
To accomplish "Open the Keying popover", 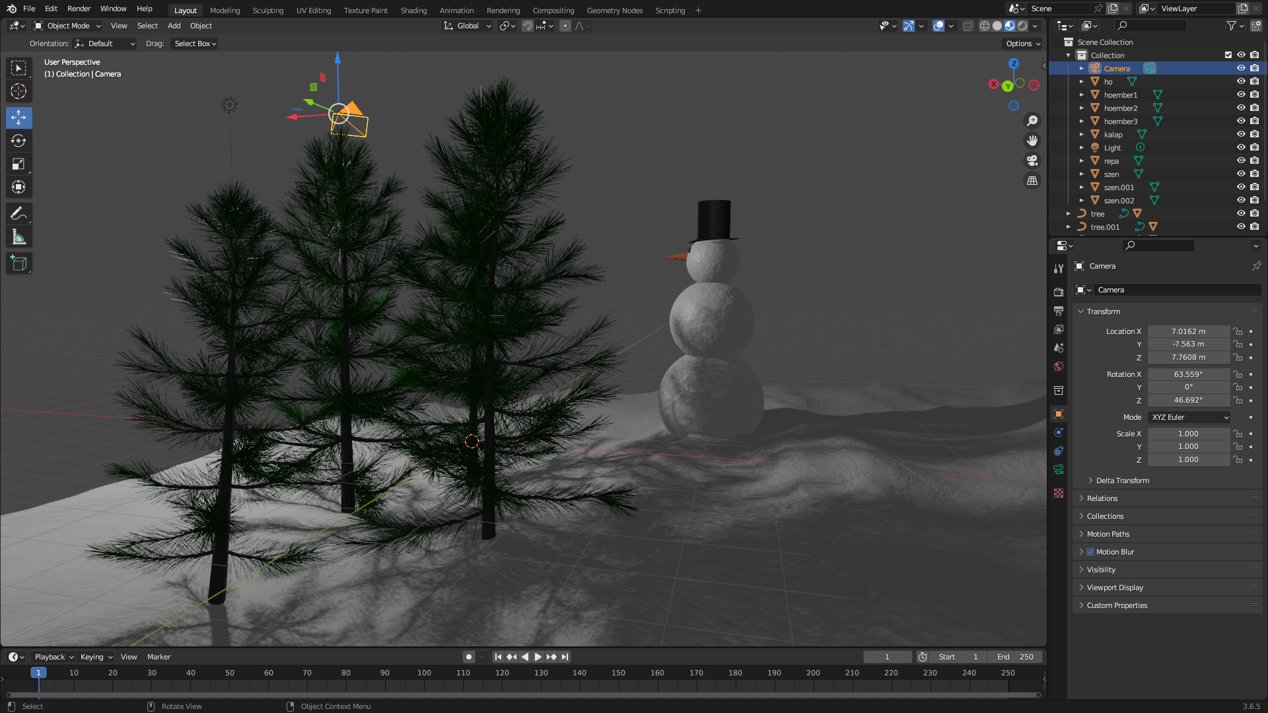I will coord(96,657).
